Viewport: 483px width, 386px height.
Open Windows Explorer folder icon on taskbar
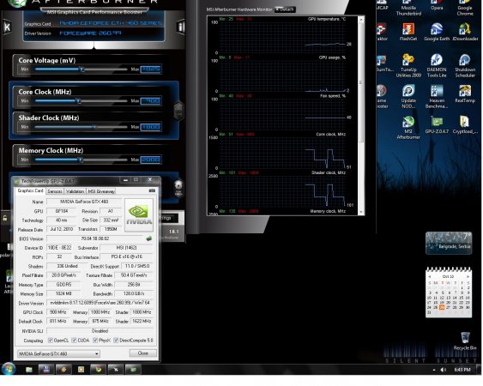(x=28, y=369)
